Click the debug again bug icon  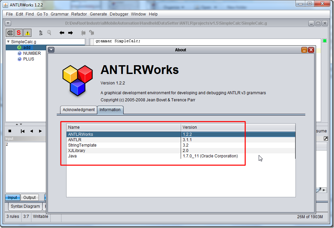[x=92, y=33]
